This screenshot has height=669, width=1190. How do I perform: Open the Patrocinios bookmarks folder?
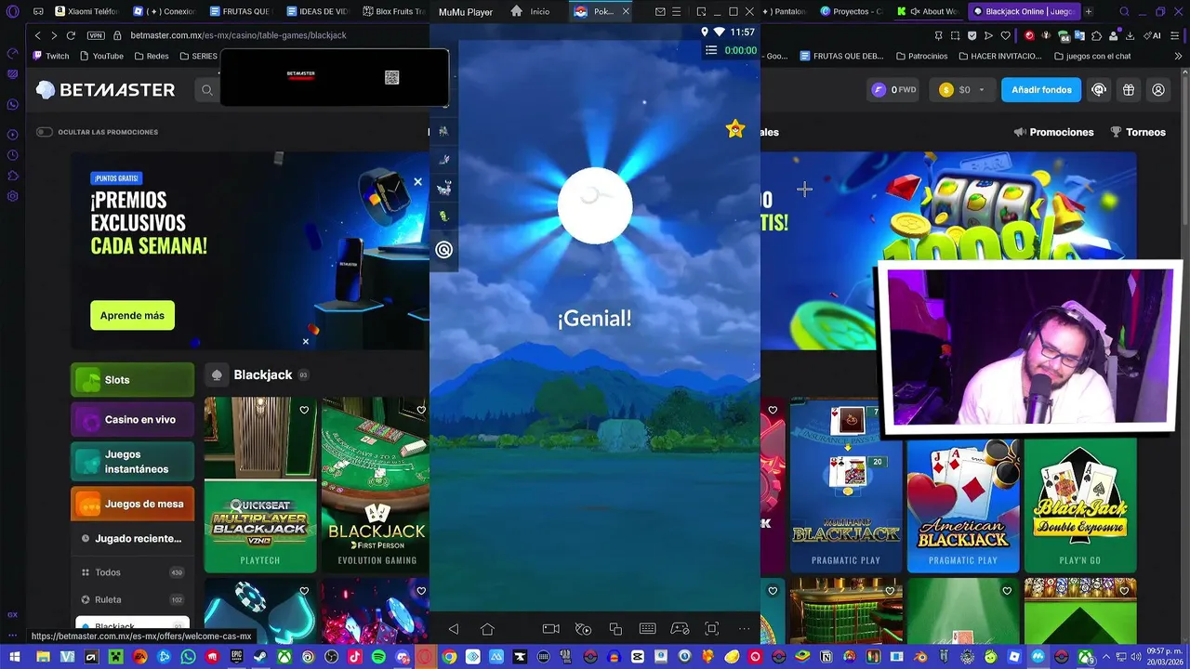[x=920, y=56]
